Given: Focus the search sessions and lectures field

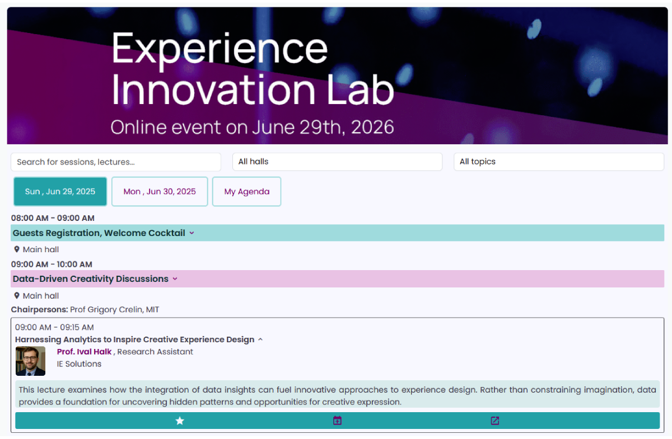Looking at the screenshot, I should (116, 162).
